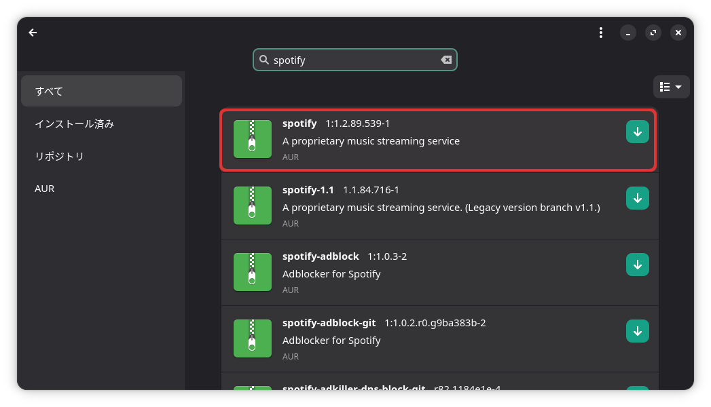Click the spotify-adblock-git package archive icon
Viewport: 711px width, 407px height.
tap(253, 338)
